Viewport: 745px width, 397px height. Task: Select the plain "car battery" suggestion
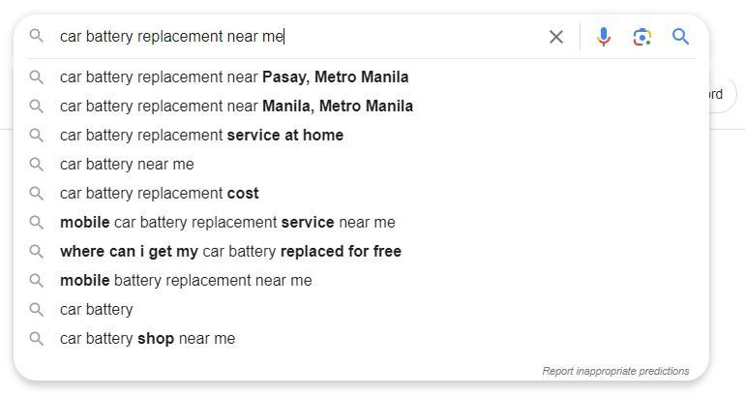(x=96, y=310)
